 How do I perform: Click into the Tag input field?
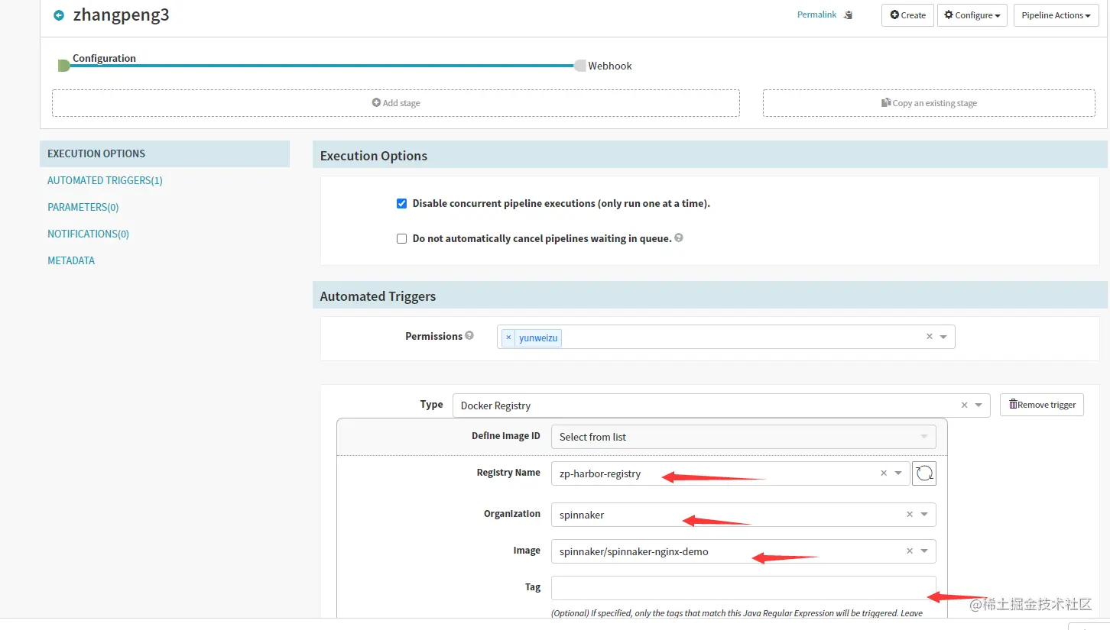point(743,588)
